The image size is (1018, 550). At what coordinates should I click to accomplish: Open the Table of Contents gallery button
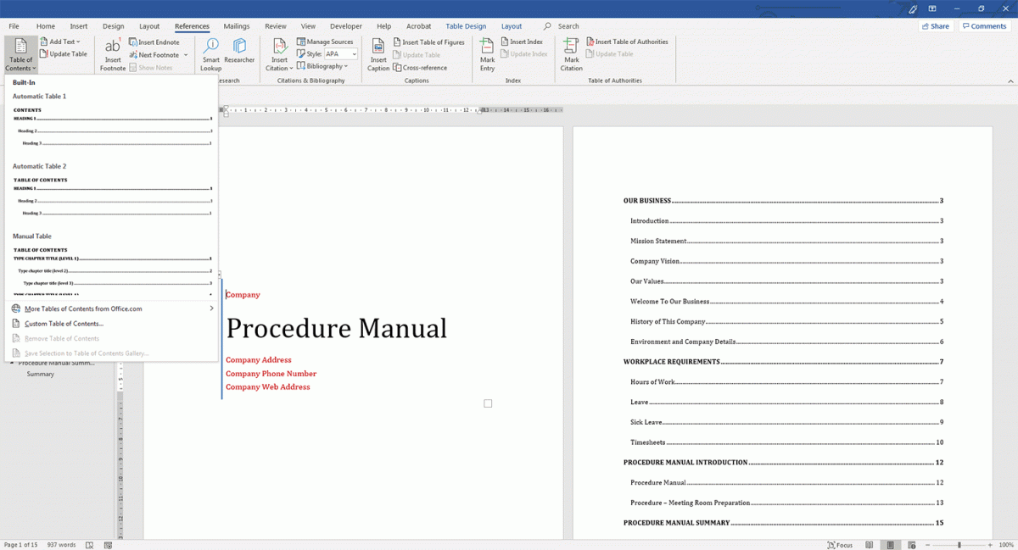point(20,54)
